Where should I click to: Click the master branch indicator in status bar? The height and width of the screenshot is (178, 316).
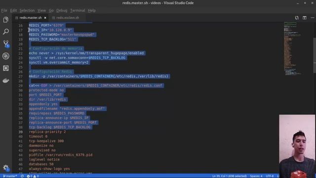[x=10, y=176]
